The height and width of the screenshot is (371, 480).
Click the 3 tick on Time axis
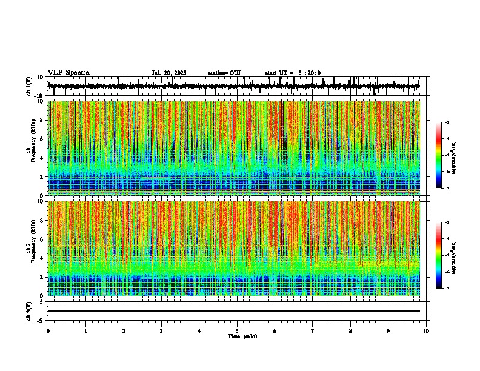161,331
